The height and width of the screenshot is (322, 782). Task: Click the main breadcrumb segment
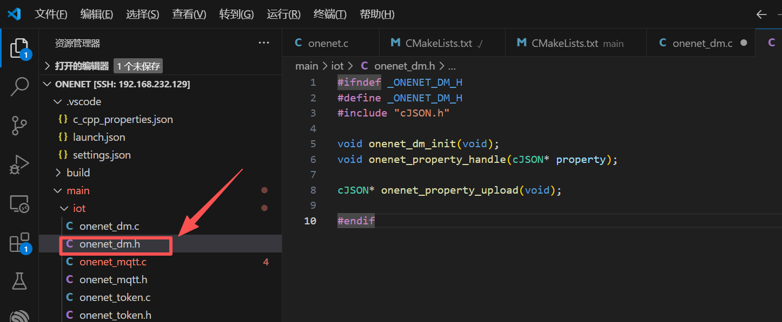[307, 66]
